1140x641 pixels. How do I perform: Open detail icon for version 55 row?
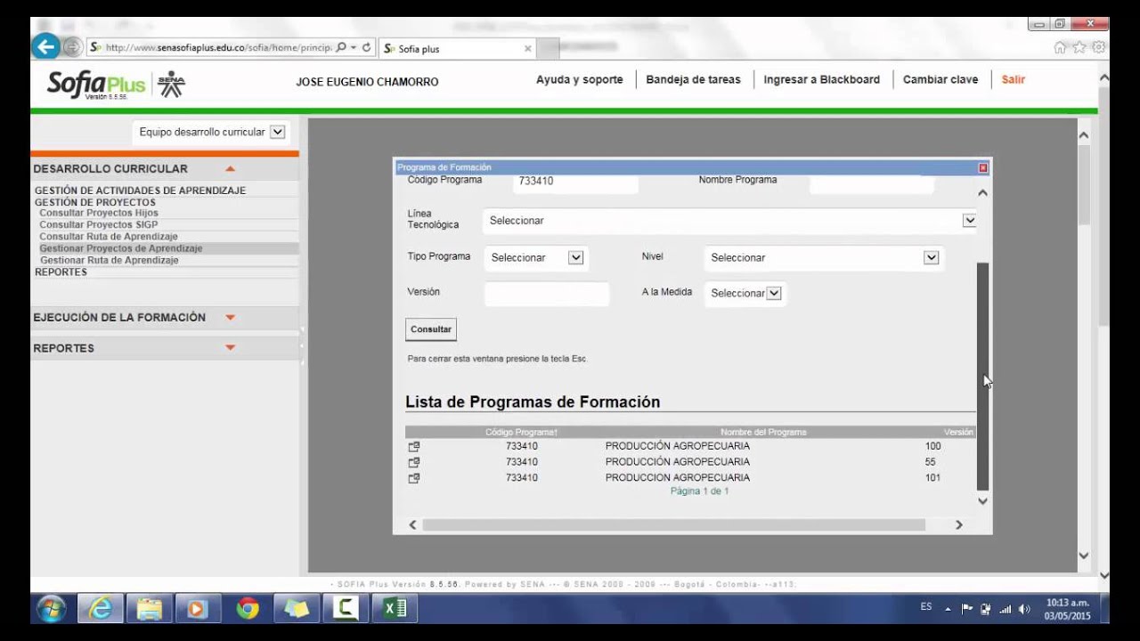414,462
